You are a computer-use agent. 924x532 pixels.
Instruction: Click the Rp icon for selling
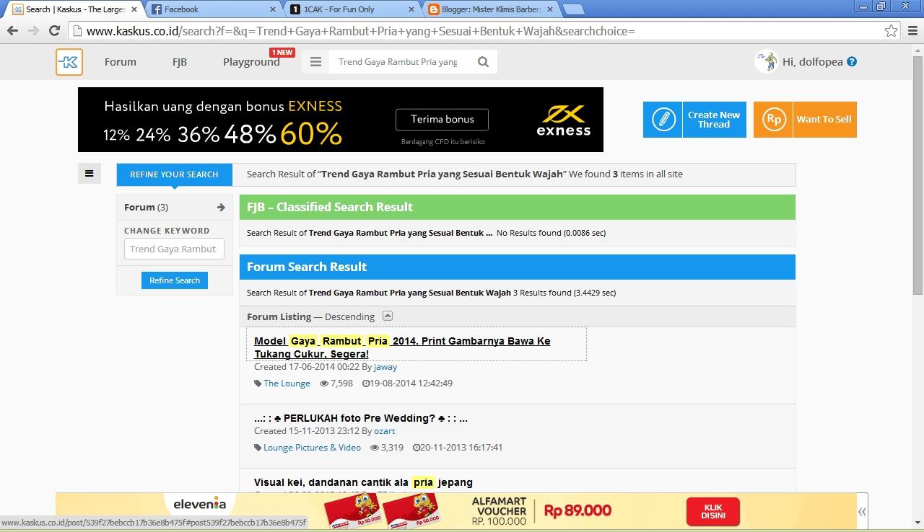tap(773, 120)
